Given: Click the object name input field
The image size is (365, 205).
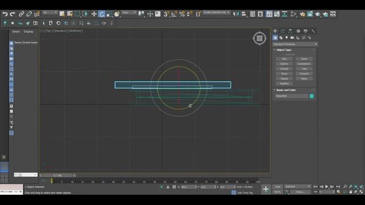Looking at the screenshot, I should pyautogui.click(x=291, y=96).
